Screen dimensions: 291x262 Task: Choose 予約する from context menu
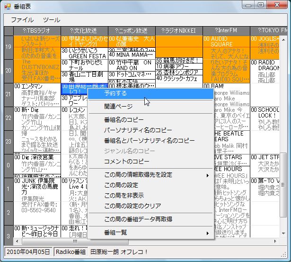click(150, 93)
